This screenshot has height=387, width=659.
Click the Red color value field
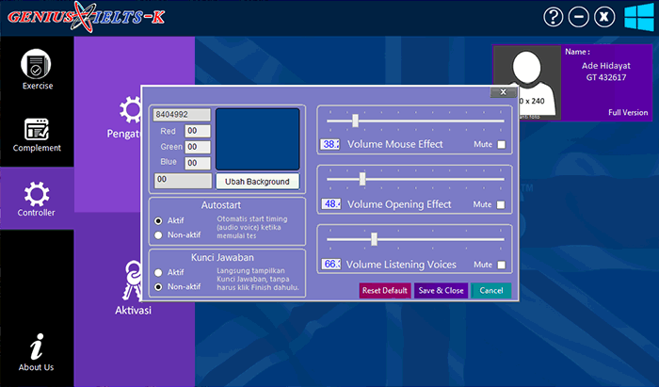[198, 131]
